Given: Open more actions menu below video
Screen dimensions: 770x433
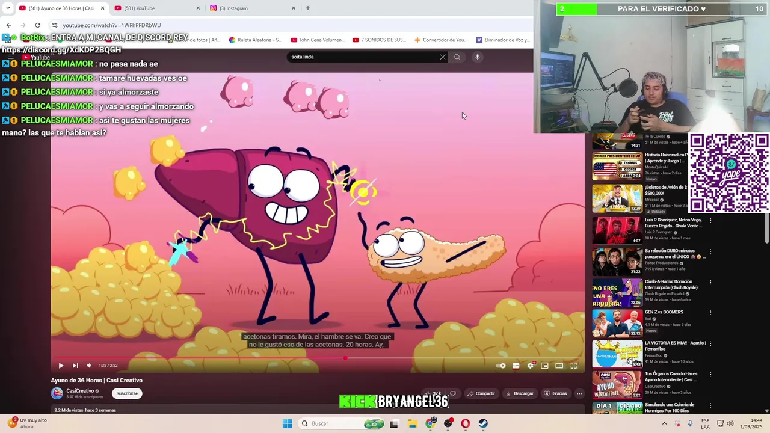Looking at the screenshot, I should [x=579, y=393].
